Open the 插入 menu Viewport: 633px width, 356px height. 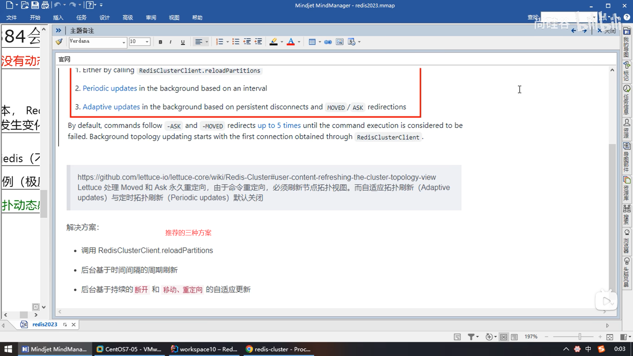[58, 17]
